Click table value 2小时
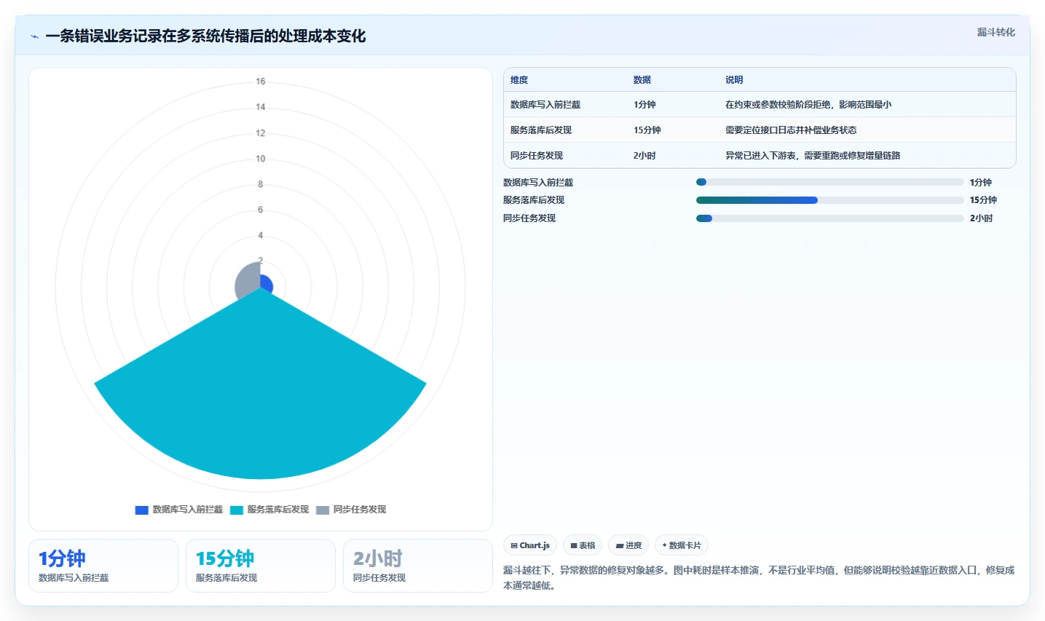Viewport: 1045px width, 621px height. coord(644,156)
